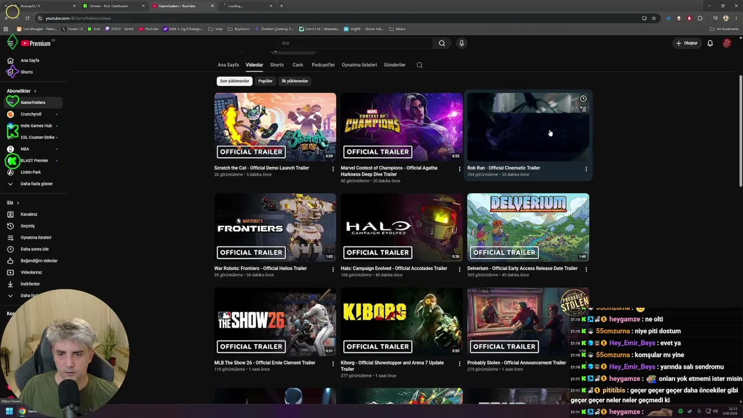Switch to the Gönderiler channel tab
The height and width of the screenshot is (418, 743).
coord(395,65)
